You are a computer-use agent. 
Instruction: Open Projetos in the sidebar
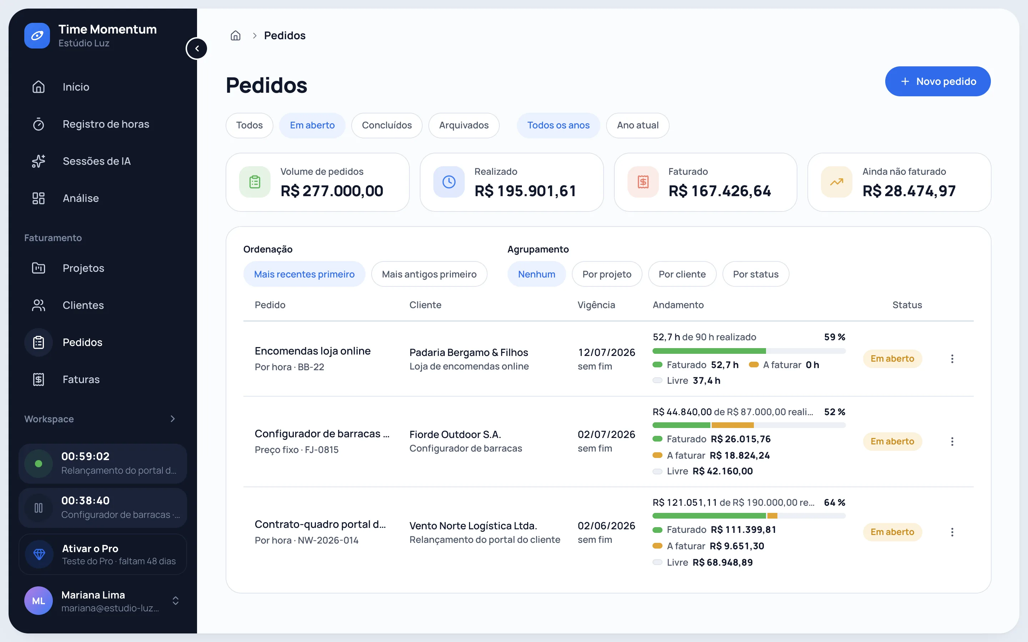pyautogui.click(x=103, y=268)
